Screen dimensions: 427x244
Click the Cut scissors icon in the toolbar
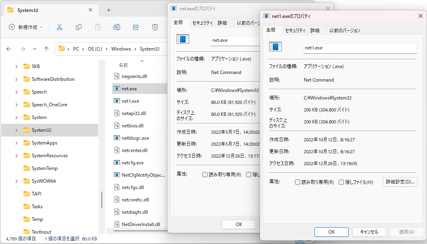point(59,27)
